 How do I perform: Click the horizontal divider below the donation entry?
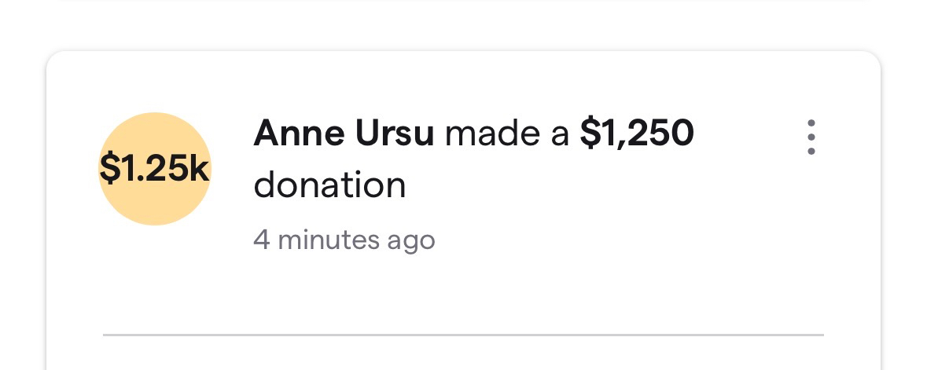point(463,335)
